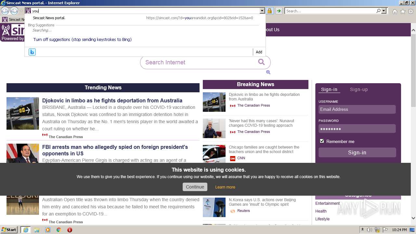Screen dimensions: 416x234
Task: Open media player taskbar icon
Action: pos(48,230)
